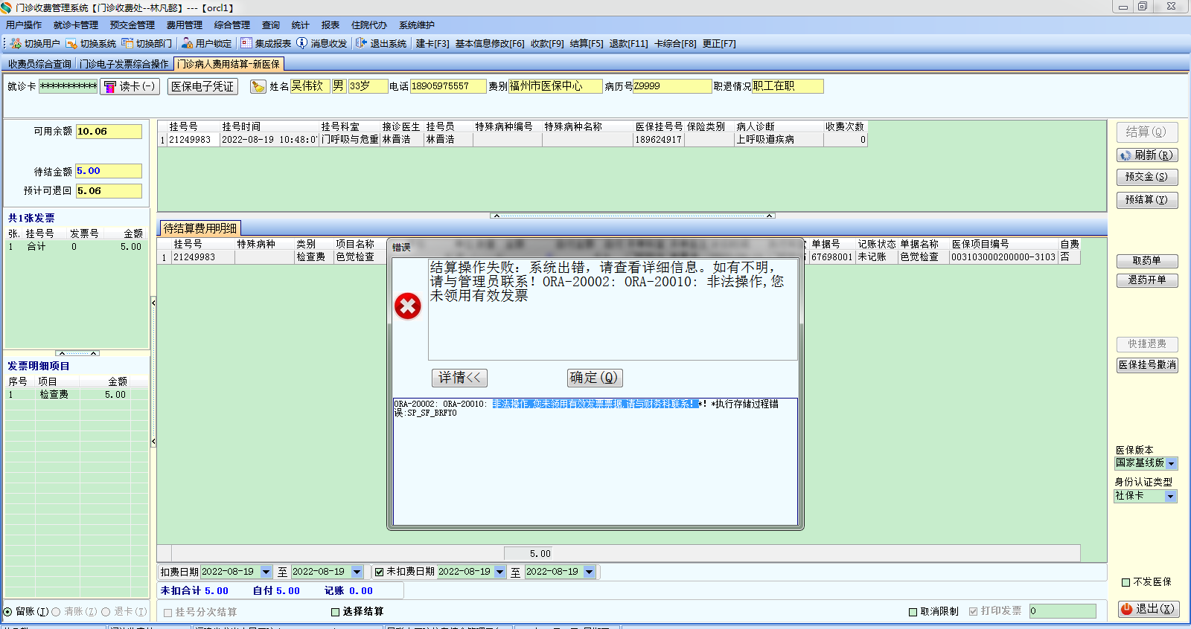Screen dimensions: 1191x629
Task: Click the red power icon on 退出
Action: coord(1127,609)
